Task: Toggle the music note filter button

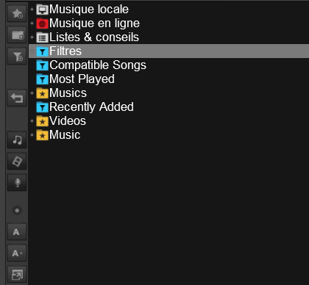Action: tap(17, 140)
